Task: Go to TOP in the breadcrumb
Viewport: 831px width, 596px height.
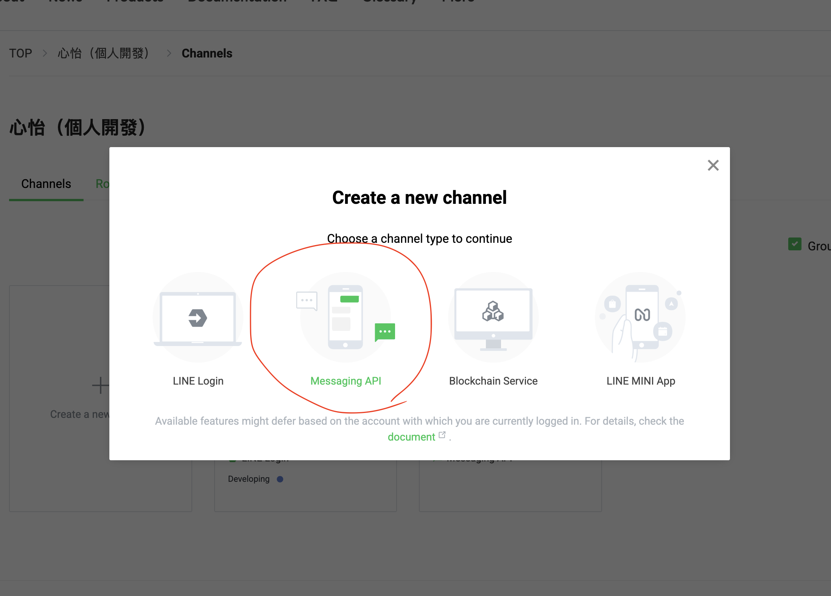Action: (x=20, y=53)
